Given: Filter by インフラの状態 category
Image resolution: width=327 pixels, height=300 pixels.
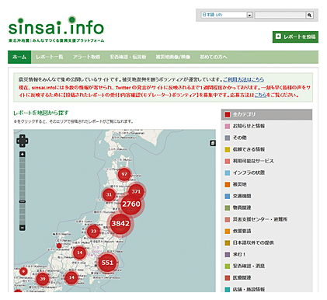Looking at the screenshot, I should pyautogui.click(x=266, y=173).
